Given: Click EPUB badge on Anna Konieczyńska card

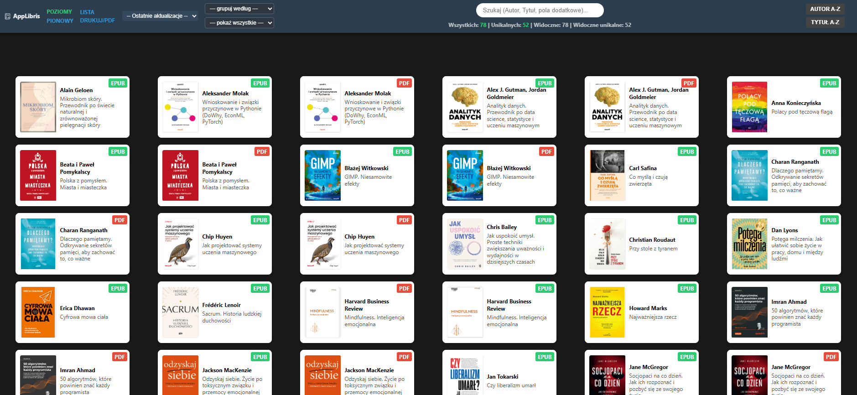Looking at the screenshot, I should pos(829,83).
